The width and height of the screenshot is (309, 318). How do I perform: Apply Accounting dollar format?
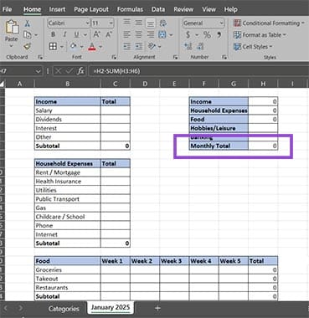pos(188,34)
